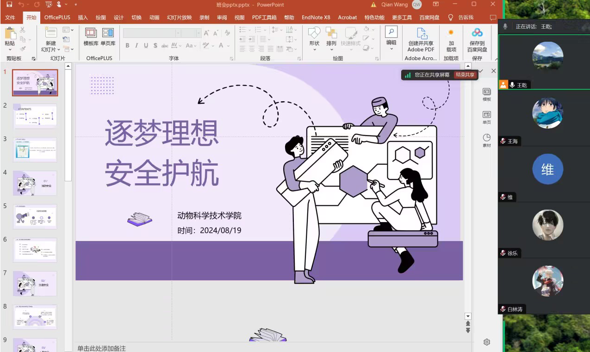Click the Save icon in the quick access toolbar

point(9,5)
